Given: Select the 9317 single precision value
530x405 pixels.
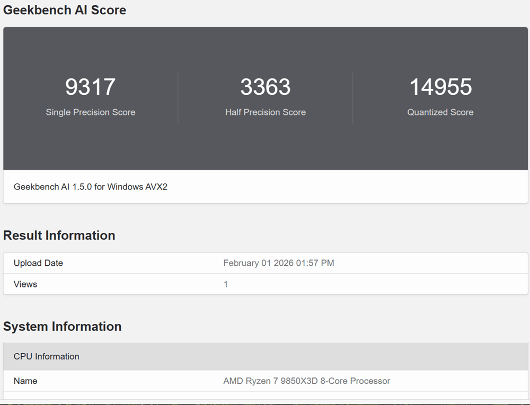Looking at the screenshot, I should tap(90, 87).
